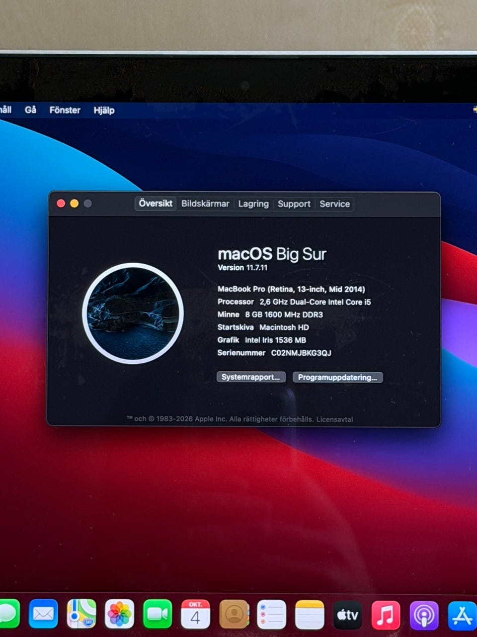The image size is (477, 637).
Task: Launch Reminders from the Dock
Action: [x=271, y=614]
